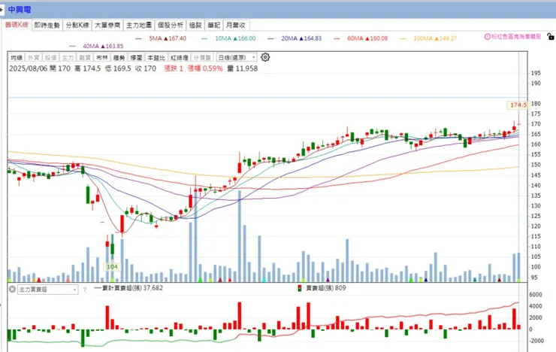Image resolution: width=556 pixels, height=352 pixels.
Task: Click the 100MA legend line swatch
Action: pyautogui.click(x=403, y=38)
